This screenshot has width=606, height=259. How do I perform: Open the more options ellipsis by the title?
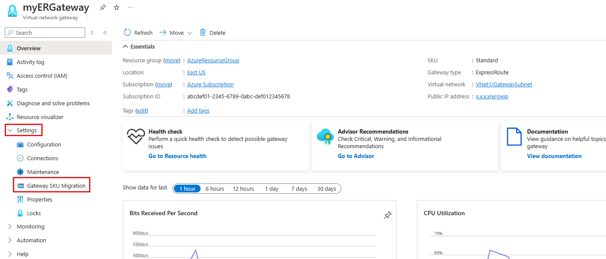(130, 7)
